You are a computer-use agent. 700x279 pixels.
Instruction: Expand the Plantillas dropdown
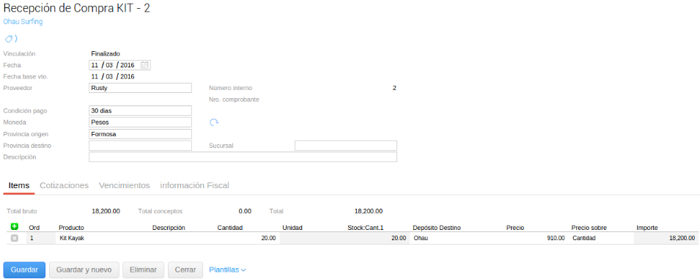228,269
